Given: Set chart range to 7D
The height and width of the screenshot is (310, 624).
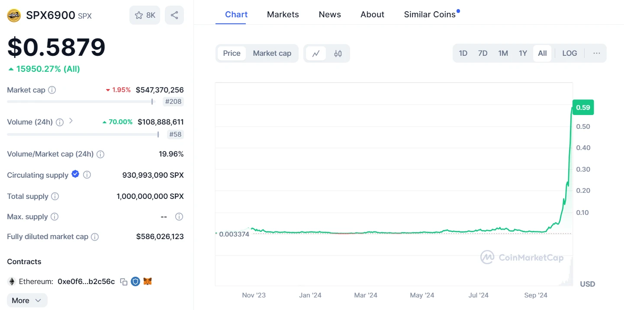Looking at the screenshot, I should 482,53.
